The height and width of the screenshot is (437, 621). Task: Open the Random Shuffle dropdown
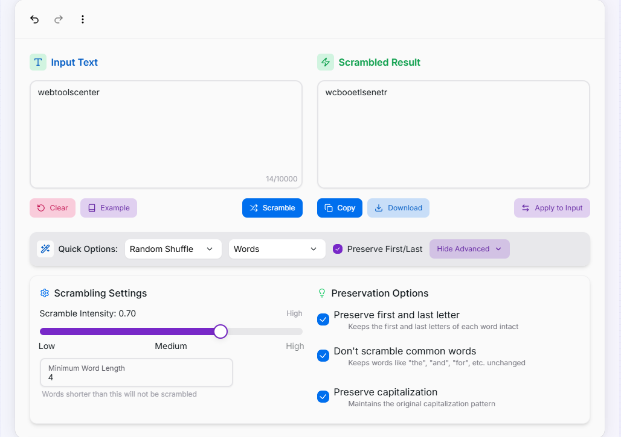pos(172,249)
